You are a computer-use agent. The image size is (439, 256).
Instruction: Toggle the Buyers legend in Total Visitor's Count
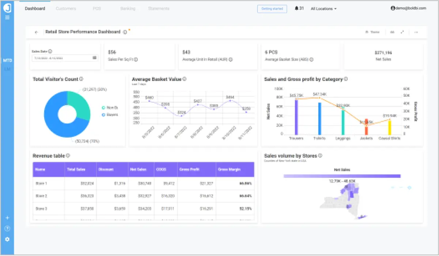[109, 115]
